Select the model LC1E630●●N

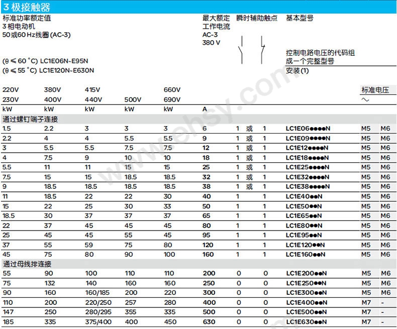coord(307,322)
